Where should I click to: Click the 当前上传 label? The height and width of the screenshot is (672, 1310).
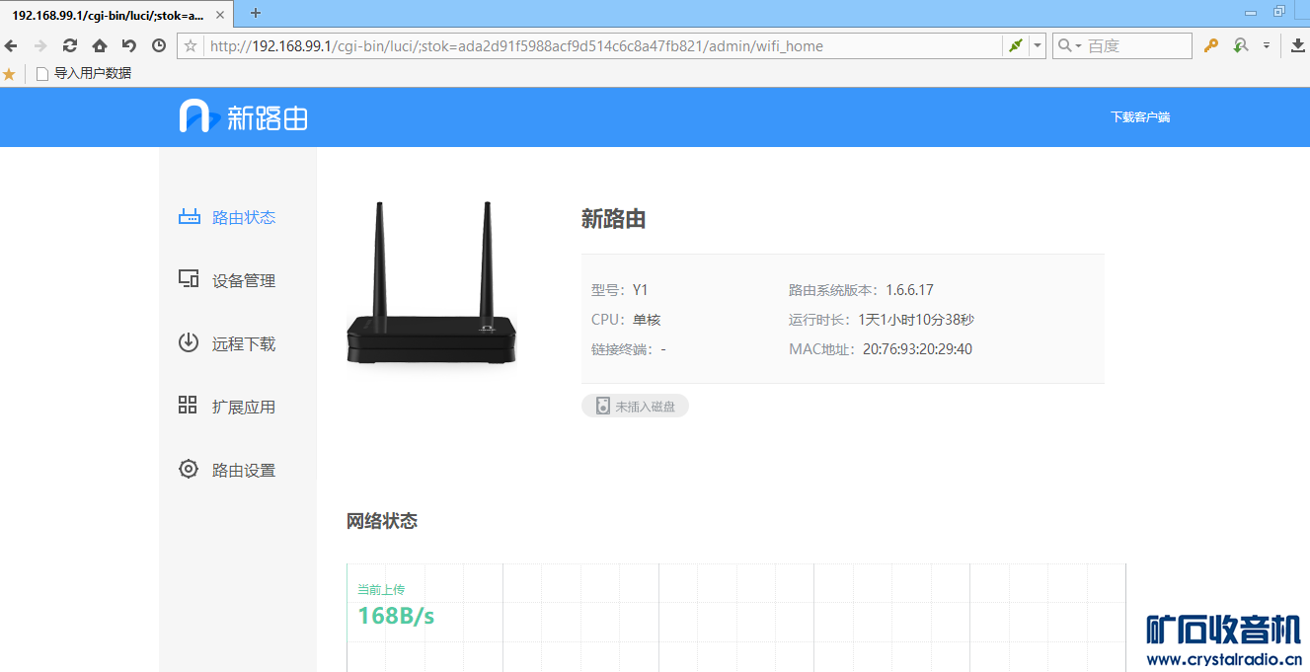[x=381, y=589]
